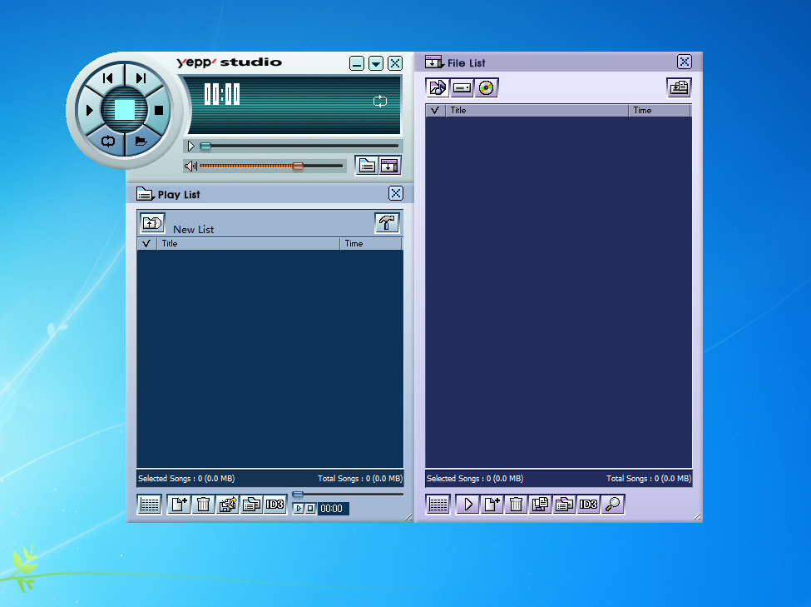Toggle the Play List panel button

pos(367,166)
